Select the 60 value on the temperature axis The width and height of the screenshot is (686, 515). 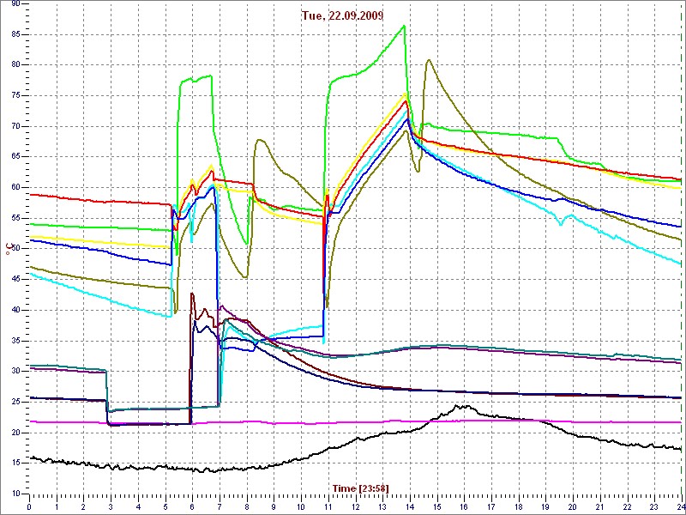[x=15, y=187]
